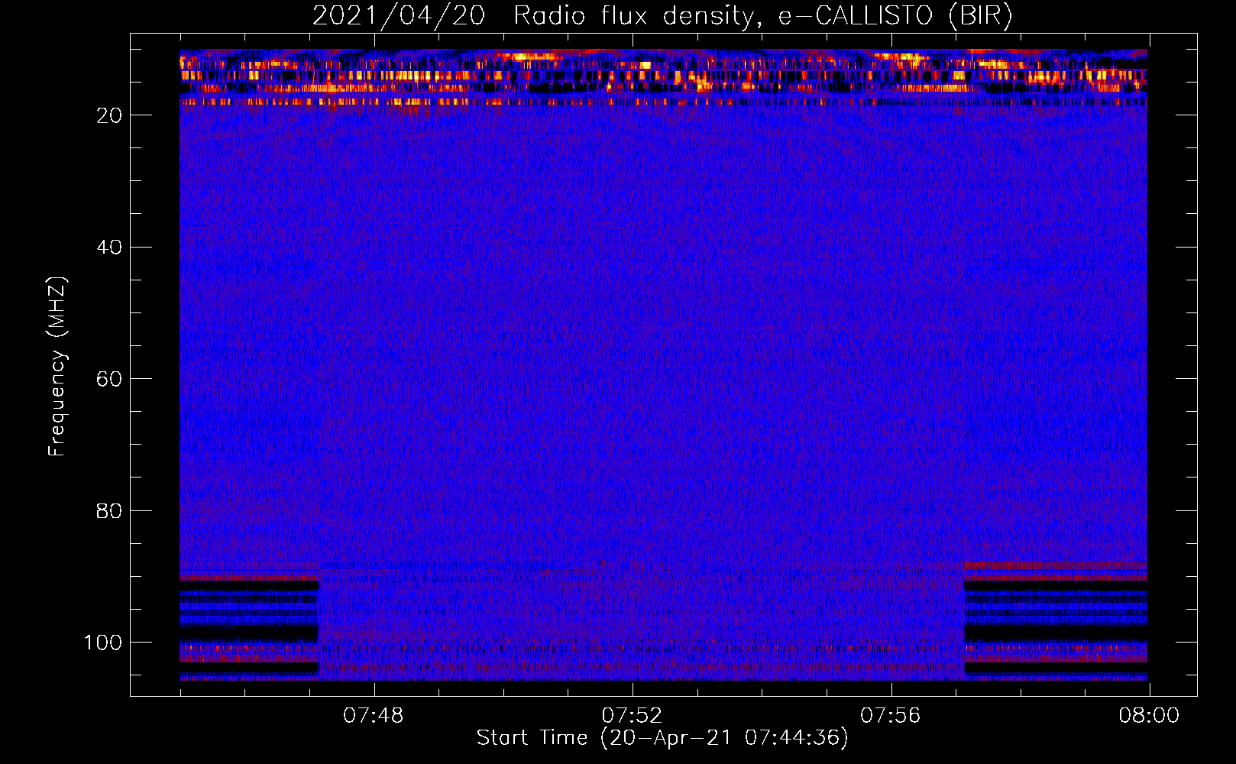Click the 07:56 time tick label

tap(891, 716)
